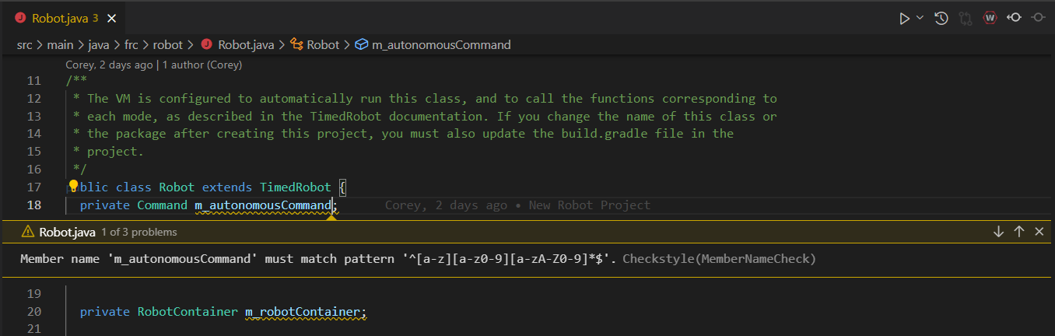Select the Robot.java editor tab
Screen dimensions: 1055x336
click(65, 18)
